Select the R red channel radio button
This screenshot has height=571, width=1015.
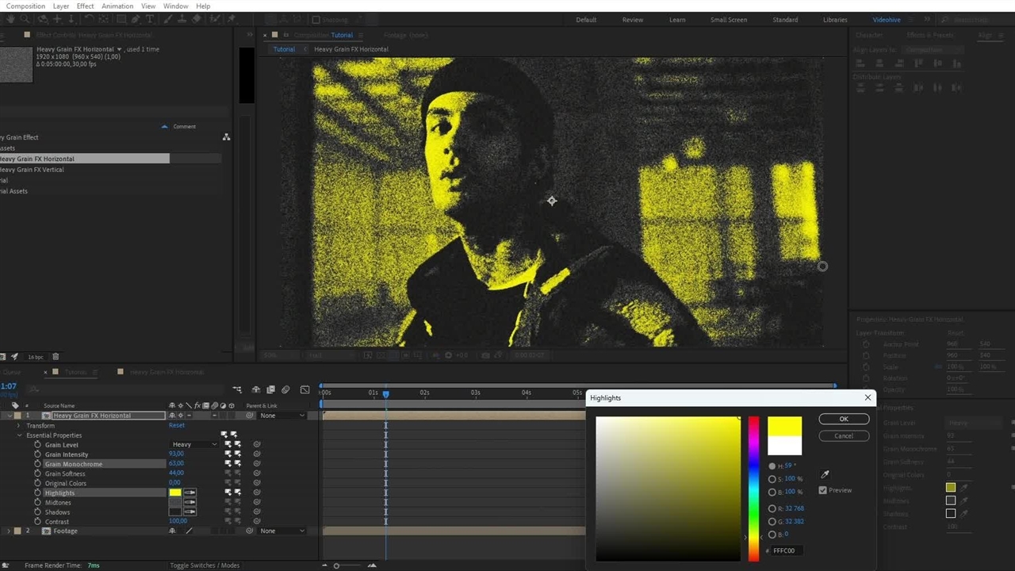coord(772,508)
